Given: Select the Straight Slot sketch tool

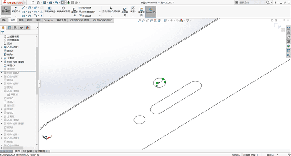Looking at the screenshot, I should tap(23, 16).
